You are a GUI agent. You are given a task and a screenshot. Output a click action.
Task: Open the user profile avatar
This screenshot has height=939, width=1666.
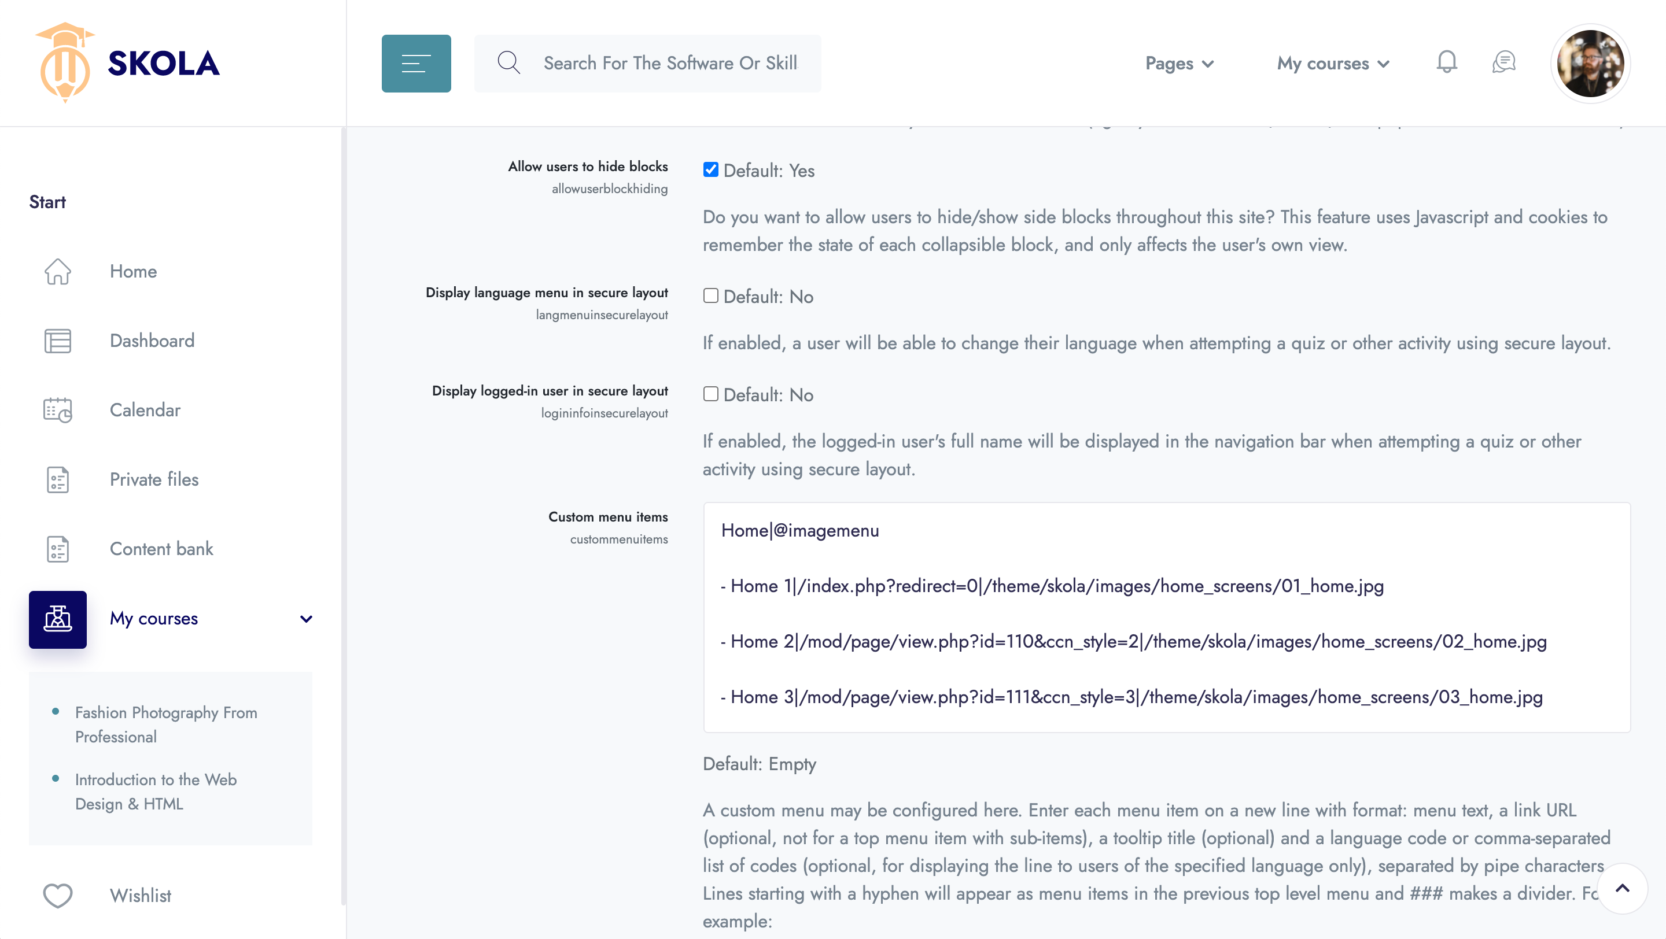point(1590,64)
